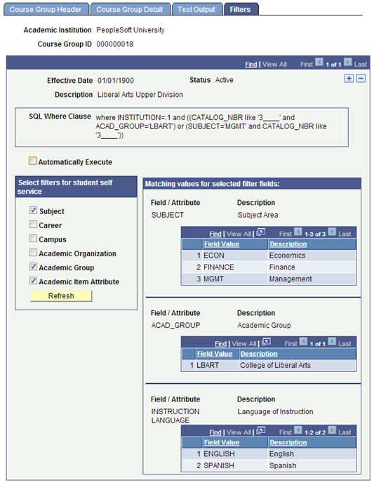Click Effective Date value 01/01/1900

coord(116,81)
